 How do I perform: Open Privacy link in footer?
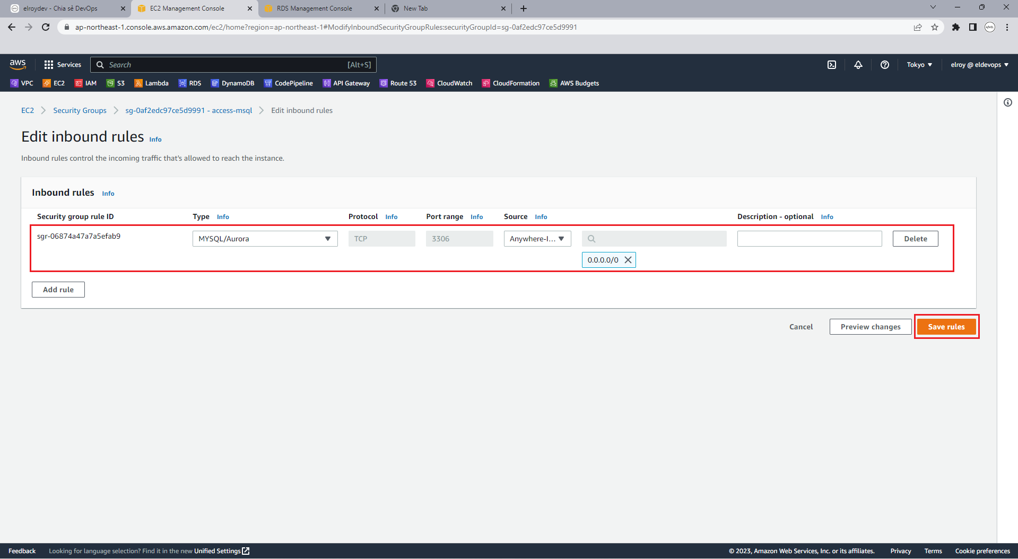pyautogui.click(x=901, y=551)
